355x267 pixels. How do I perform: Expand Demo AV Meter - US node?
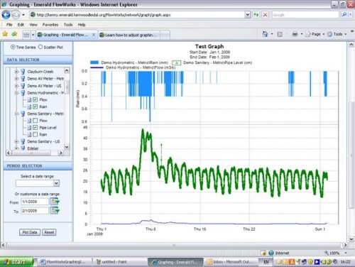tap(16, 86)
